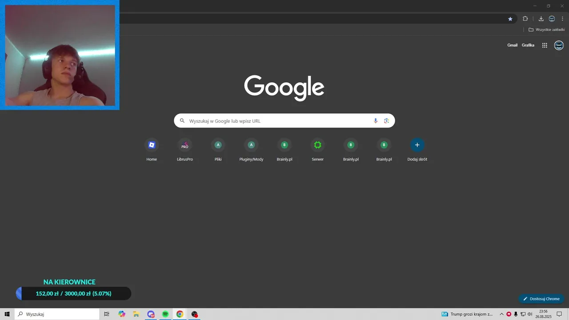
Task: Open the Gmail link
Action: pyautogui.click(x=513, y=45)
